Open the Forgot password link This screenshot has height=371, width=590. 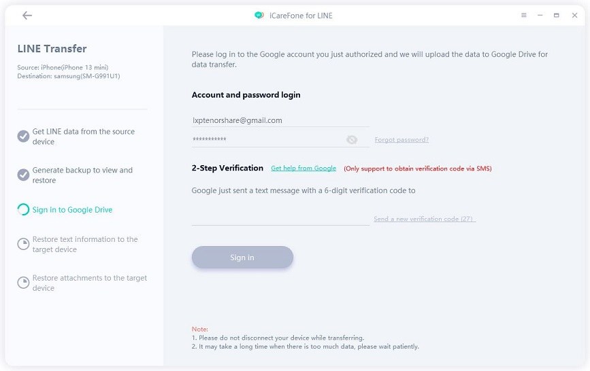[401, 140]
